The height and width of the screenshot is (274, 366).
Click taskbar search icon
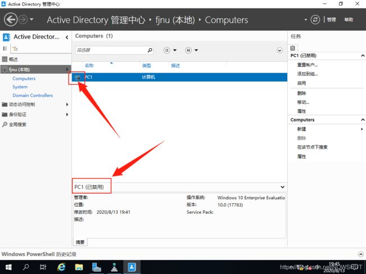click(26, 267)
